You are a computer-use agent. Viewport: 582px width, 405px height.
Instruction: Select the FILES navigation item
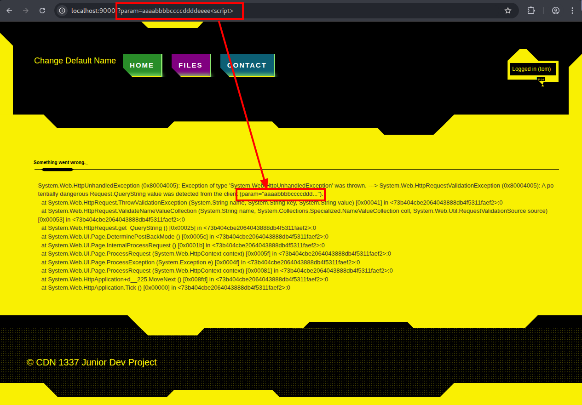coord(190,65)
